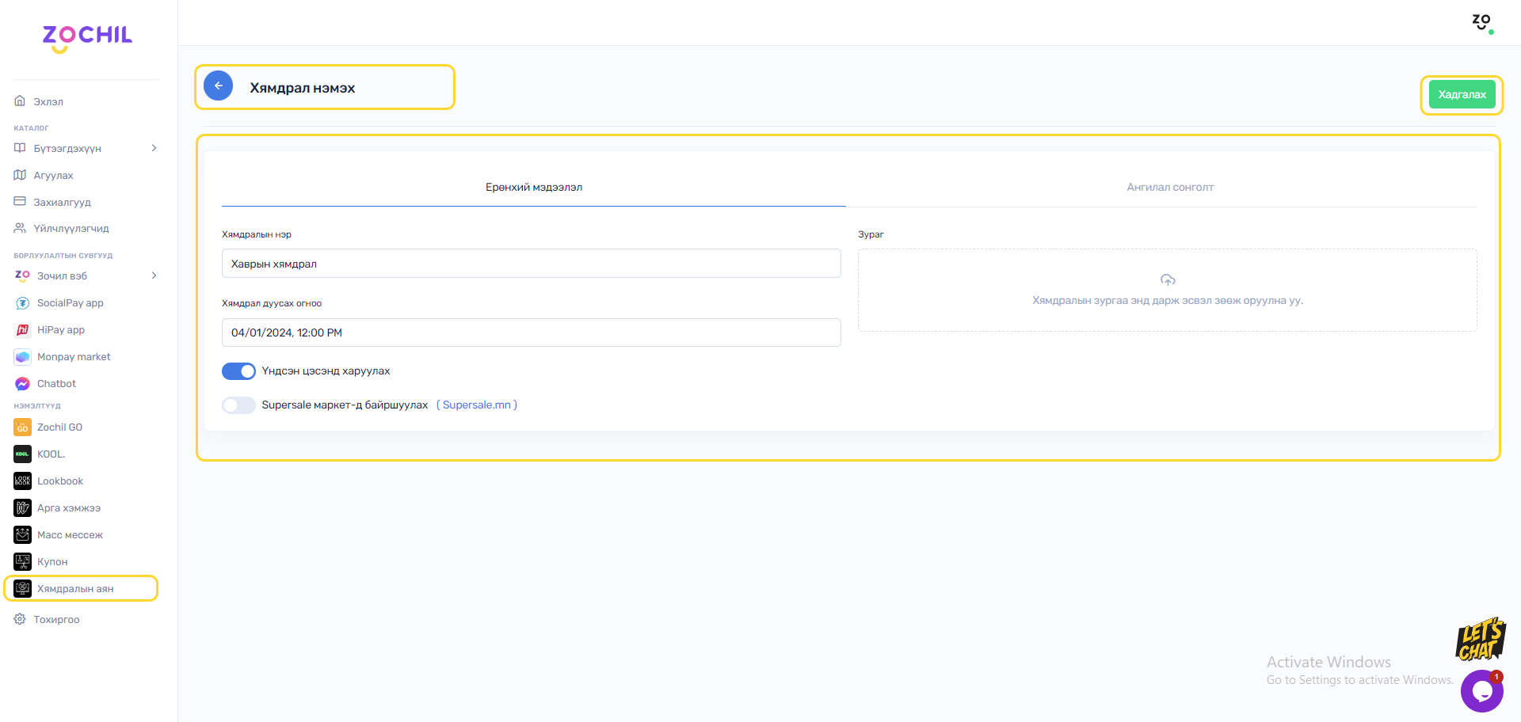This screenshot has height=722, width=1521.
Task: Click the Monpay market icon
Action: tap(22, 357)
